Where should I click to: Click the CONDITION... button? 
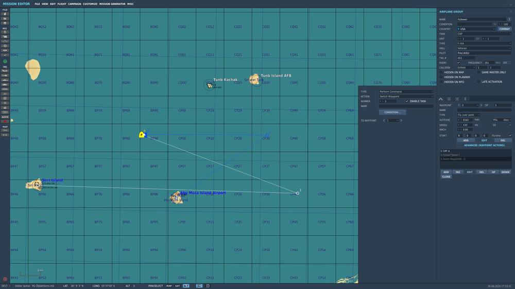392,112
